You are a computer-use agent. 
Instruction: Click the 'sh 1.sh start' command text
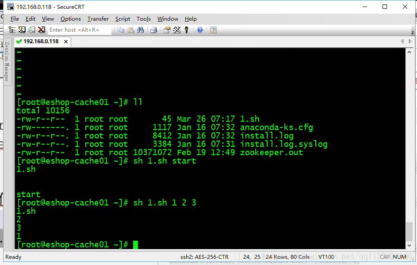165,161
